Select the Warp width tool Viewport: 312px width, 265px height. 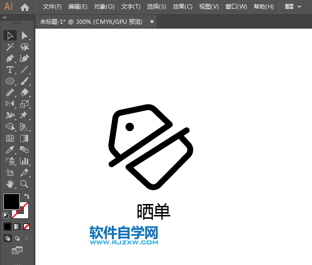[x=10, y=115]
